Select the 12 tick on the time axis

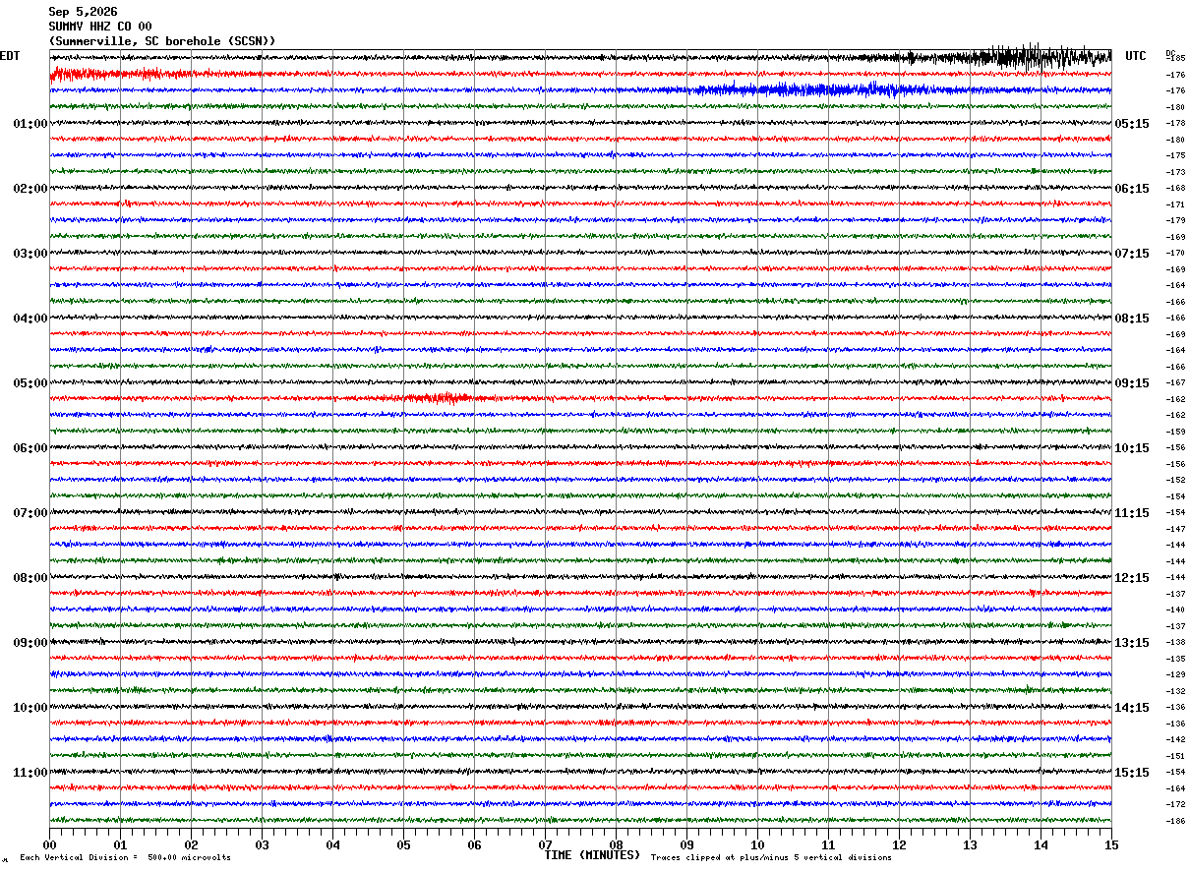click(899, 844)
